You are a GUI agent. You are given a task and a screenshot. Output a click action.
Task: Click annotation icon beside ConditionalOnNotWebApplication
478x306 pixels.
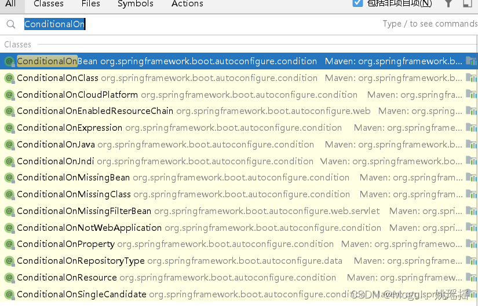(9, 228)
